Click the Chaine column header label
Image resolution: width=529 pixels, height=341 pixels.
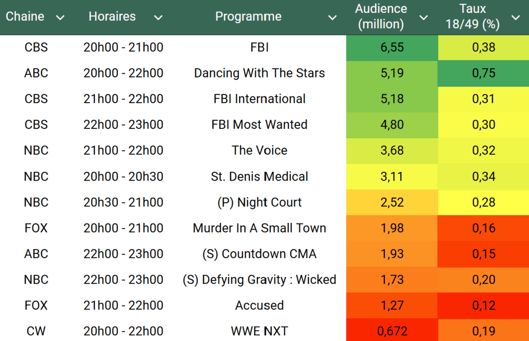(x=25, y=17)
